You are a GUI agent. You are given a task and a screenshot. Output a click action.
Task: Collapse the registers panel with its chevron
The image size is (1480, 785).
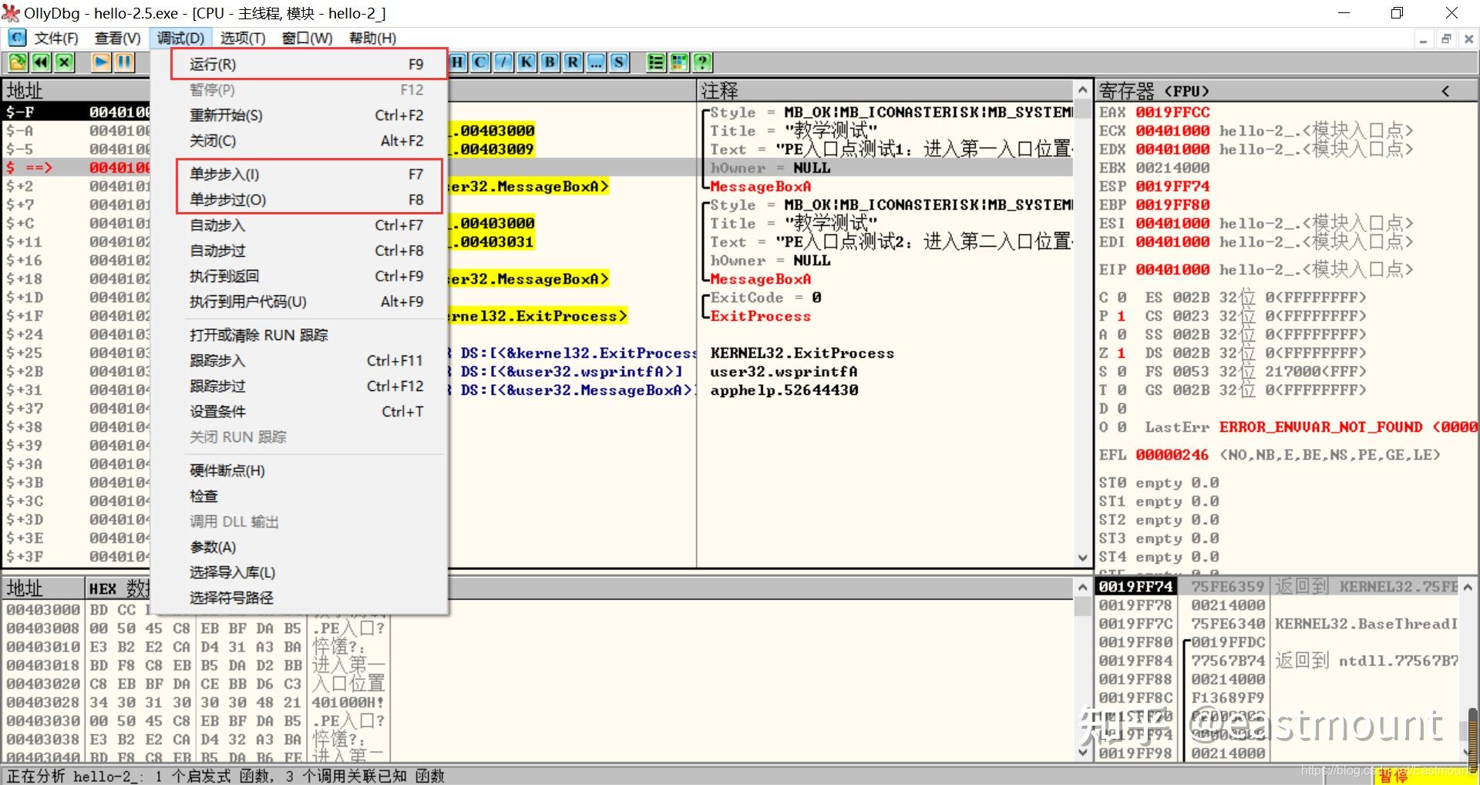(x=1445, y=90)
